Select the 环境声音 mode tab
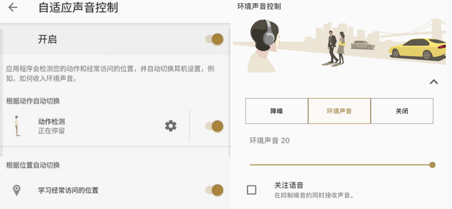This screenshot has height=209, width=452. (x=339, y=111)
